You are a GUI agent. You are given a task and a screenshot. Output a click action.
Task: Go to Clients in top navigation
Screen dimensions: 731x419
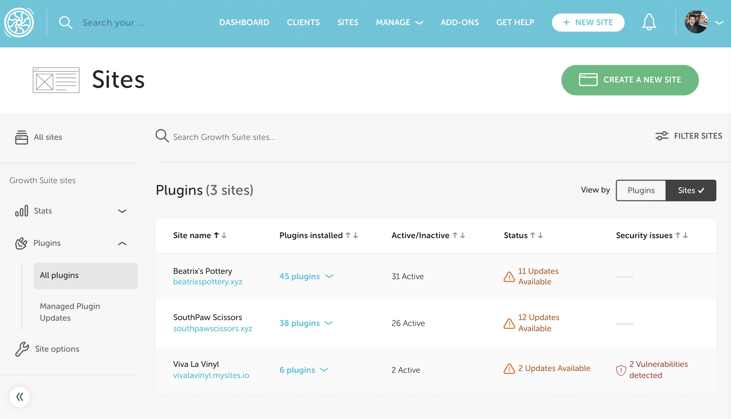click(x=303, y=23)
